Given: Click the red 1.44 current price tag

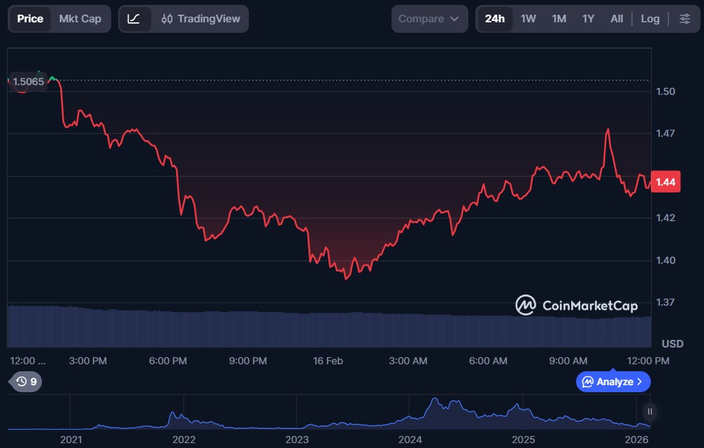Looking at the screenshot, I should click(x=666, y=182).
